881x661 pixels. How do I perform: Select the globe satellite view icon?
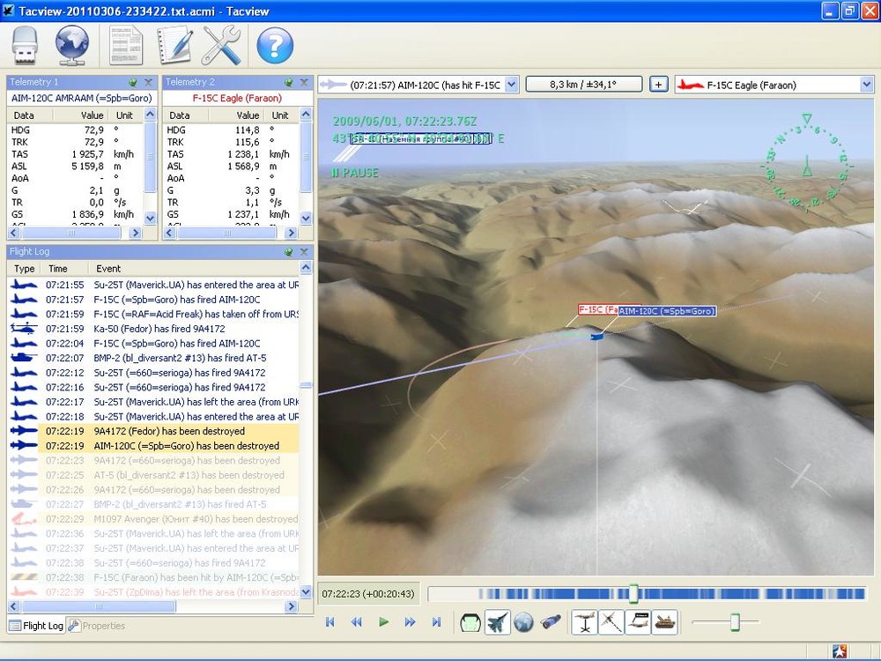click(523, 622)
